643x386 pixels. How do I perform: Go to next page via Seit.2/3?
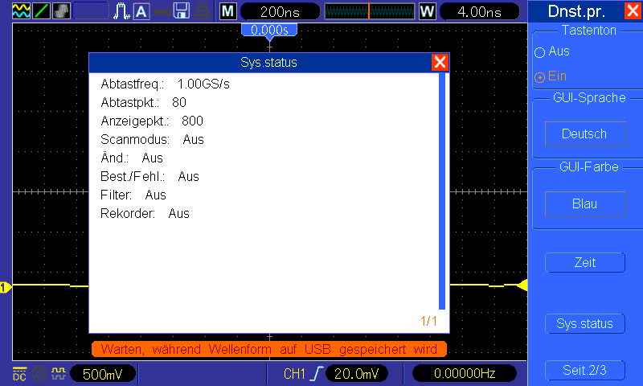(x=585, y=371)
